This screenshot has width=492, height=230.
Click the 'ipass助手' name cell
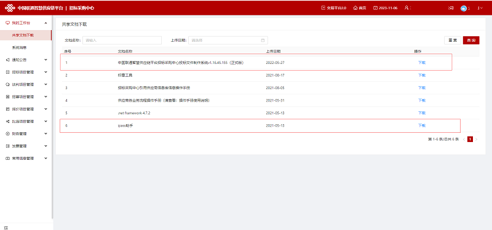tap(125, 125)
